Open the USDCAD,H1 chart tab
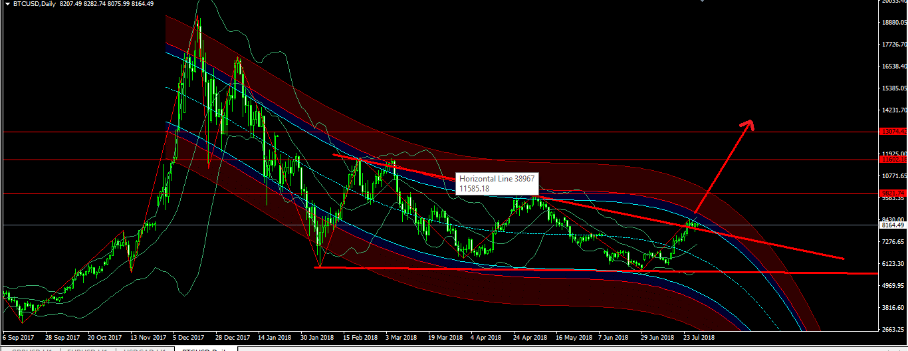 click(x=144, y=349)
